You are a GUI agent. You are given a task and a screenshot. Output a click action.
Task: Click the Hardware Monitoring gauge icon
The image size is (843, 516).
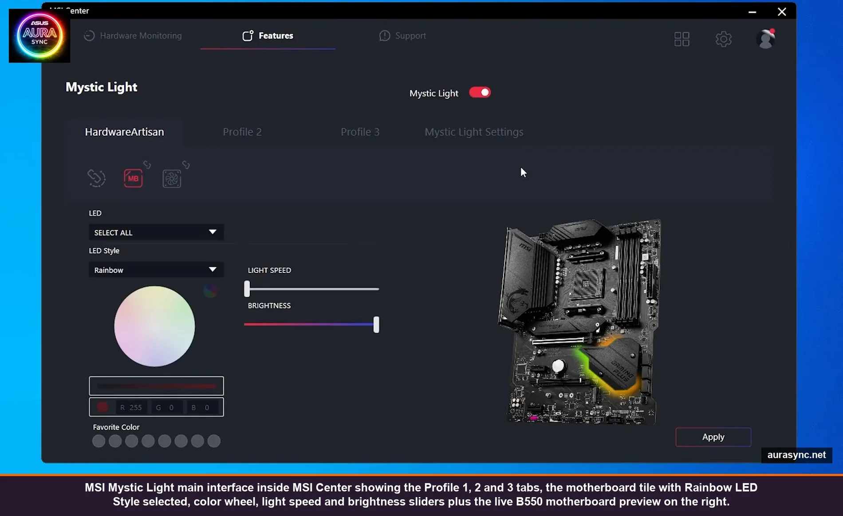click(89, 35)
